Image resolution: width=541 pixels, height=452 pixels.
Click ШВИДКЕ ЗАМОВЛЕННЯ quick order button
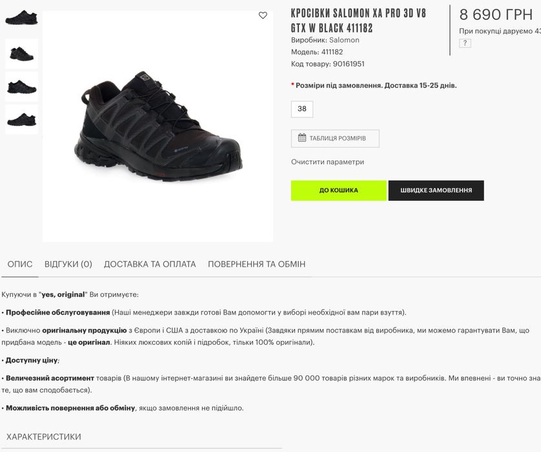pyautogui.click(x=436, y=190)
